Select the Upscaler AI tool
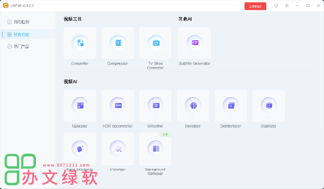The image size is (324, 189). point(80,106)
